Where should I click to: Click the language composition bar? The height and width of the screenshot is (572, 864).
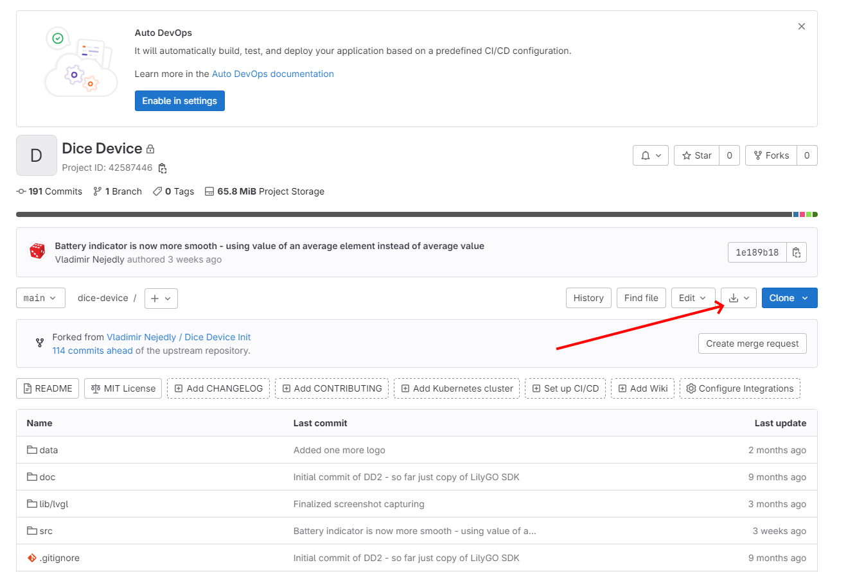point(417,214)
